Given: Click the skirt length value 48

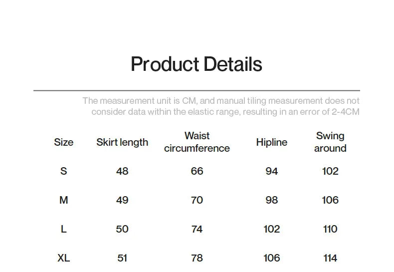Looking at the screenshot, I should tap(122, 171).
